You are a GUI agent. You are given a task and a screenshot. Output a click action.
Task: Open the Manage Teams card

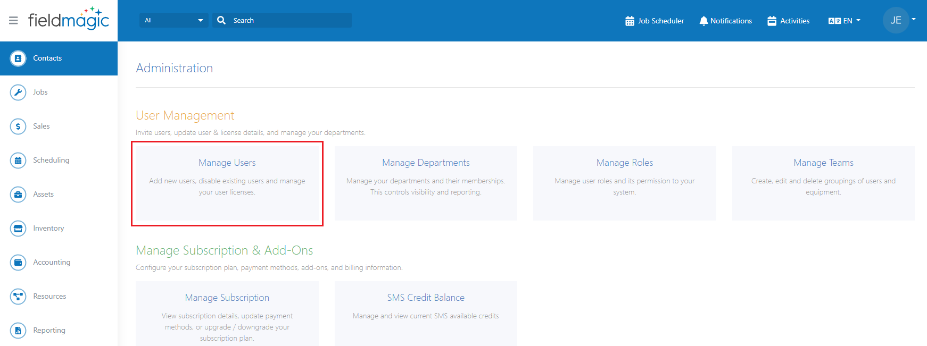click(x=823, y=183)
